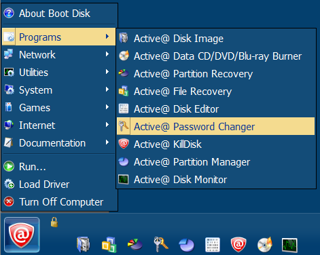Click the Disk Editor grid icon in submenu
The image size is (320, 255).
tap(124, 109)
